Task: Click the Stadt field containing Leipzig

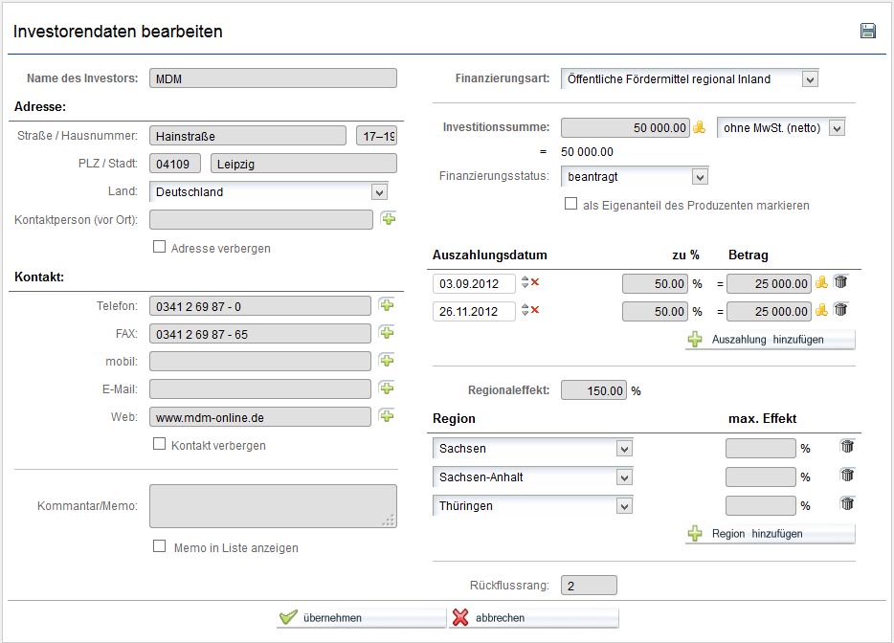Action: coord(303,165)
